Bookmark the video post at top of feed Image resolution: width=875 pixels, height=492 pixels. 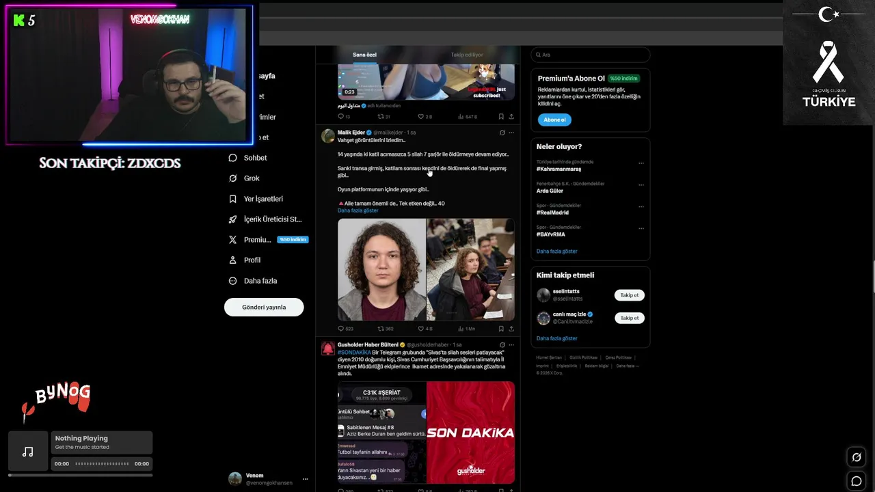[501, 117]
